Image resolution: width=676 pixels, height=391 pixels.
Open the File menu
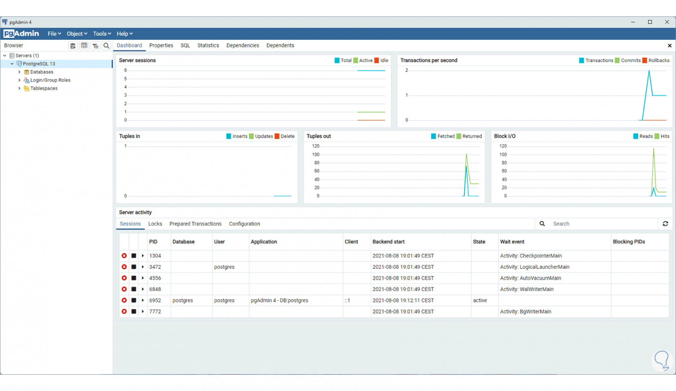pos(54,34)
